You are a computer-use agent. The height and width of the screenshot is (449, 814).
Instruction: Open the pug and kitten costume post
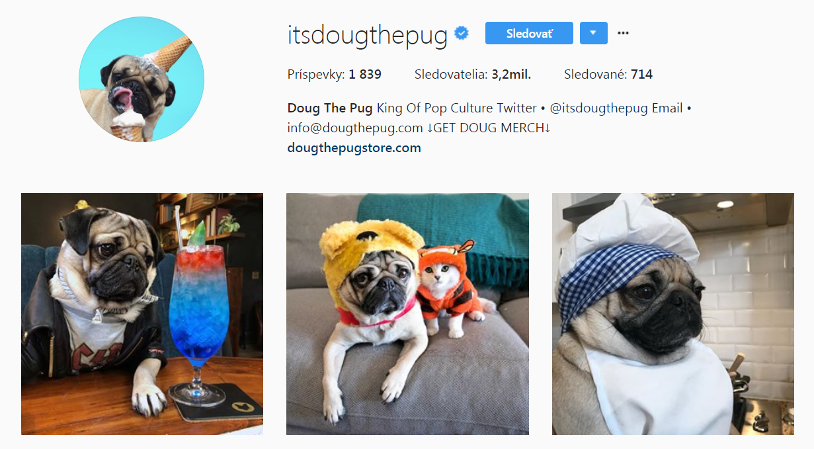point(407,314)
